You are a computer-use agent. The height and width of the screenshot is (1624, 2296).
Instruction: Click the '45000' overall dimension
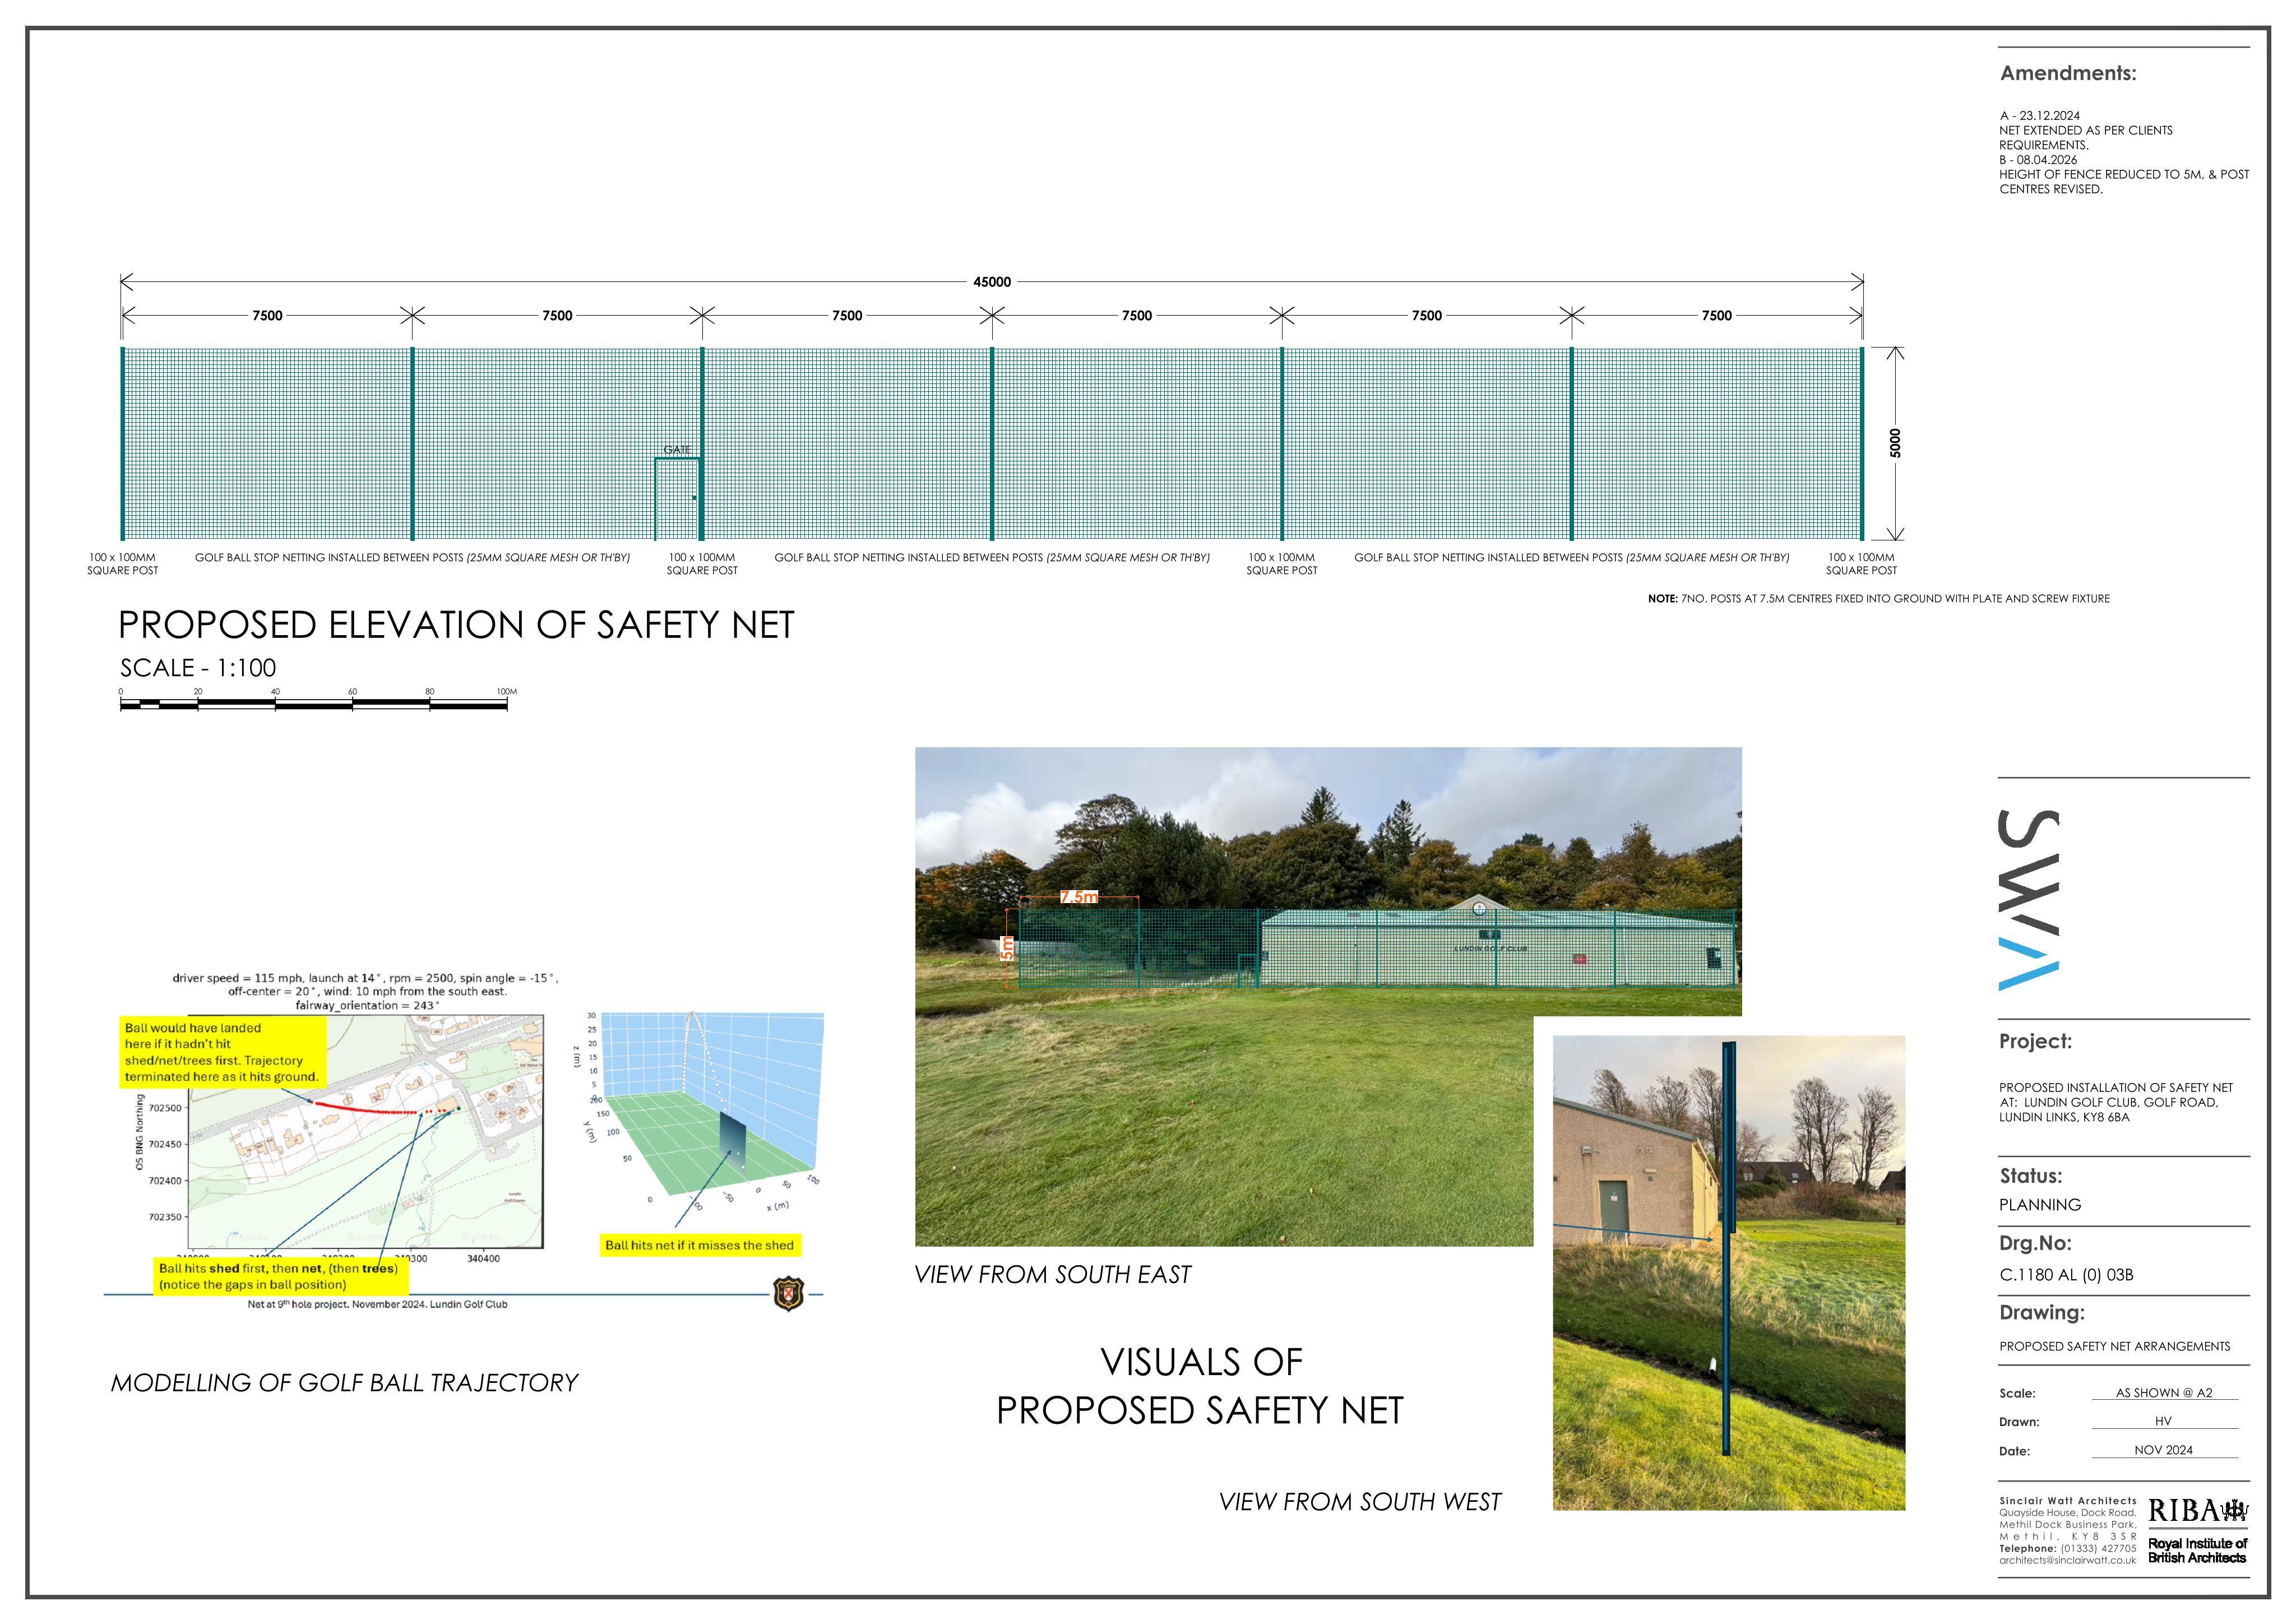point(992,282)
